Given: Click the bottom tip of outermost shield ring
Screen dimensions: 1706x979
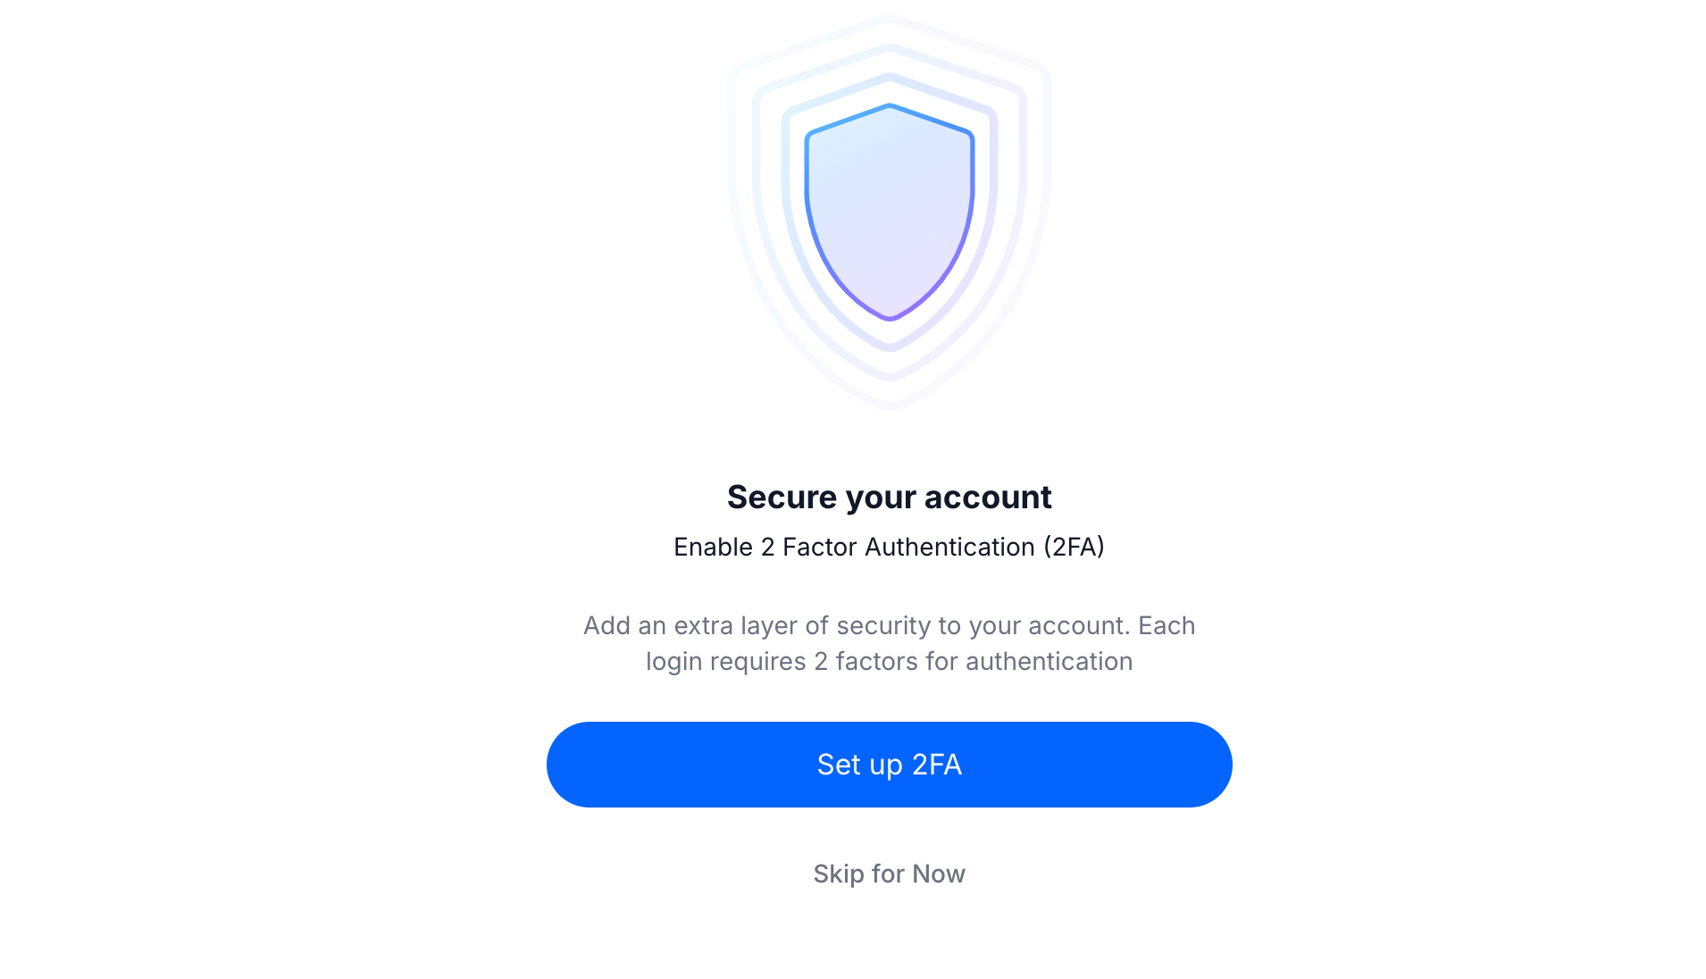Looking at the screenshot, I should [x=889, y=406].
